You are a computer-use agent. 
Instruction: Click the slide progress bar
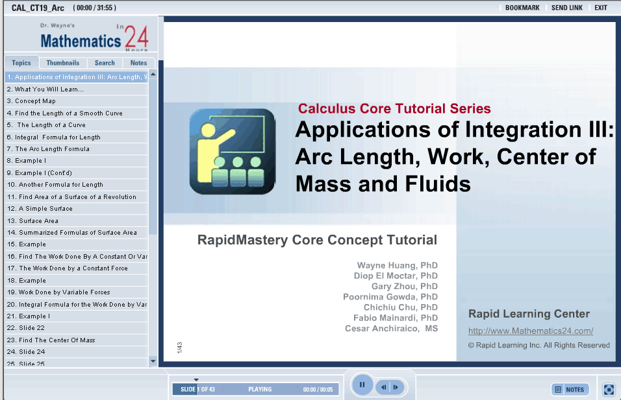tap(255, 390)
